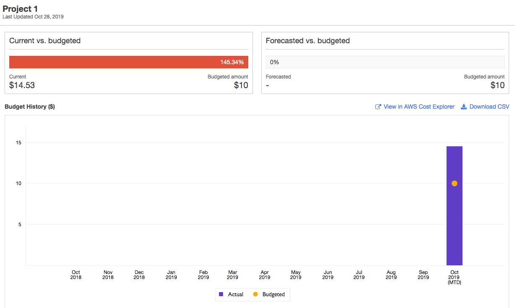Click the orange Budgeted legend dot

click(255, 295)
